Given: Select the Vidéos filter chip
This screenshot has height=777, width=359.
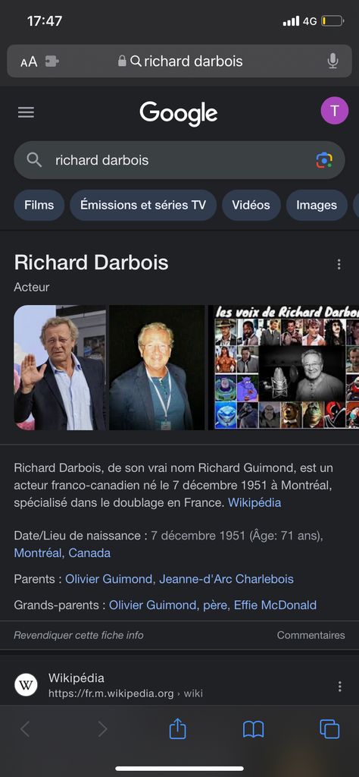Looking at the screenshot, I should pyautogui.click(x=251, y=205).
